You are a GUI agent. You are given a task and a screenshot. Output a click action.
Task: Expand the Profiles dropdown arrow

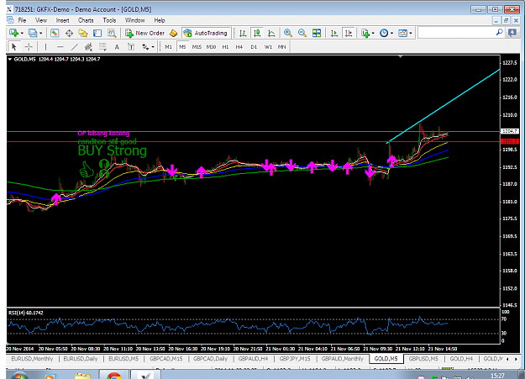click(41, 33)
